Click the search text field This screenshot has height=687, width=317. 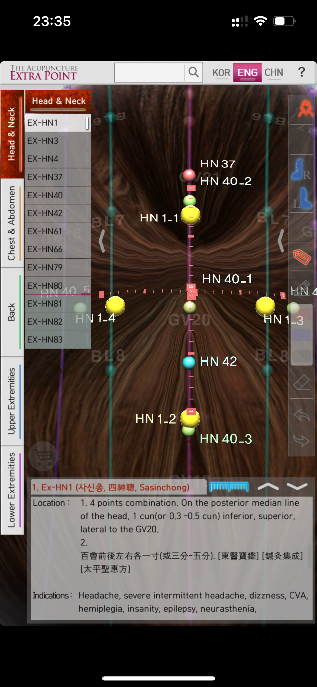[150, 72]
